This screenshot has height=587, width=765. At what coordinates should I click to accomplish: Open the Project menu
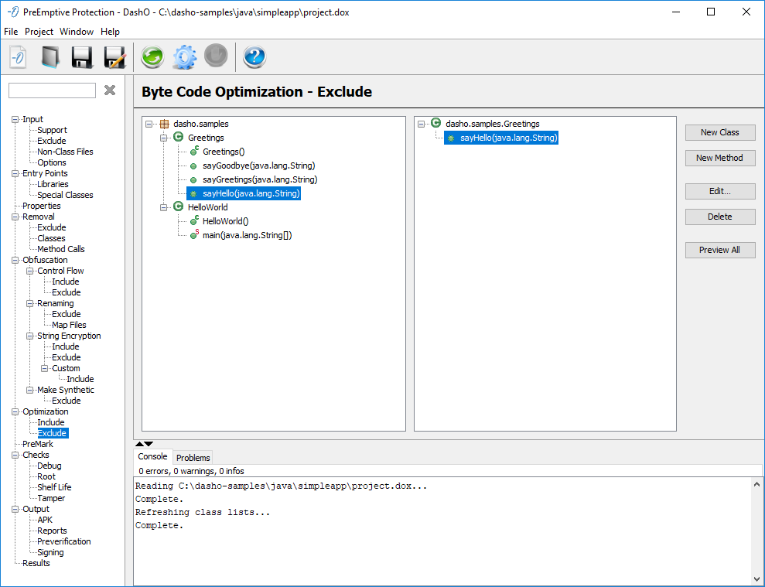pyautogui.click(x=39, y=32)
